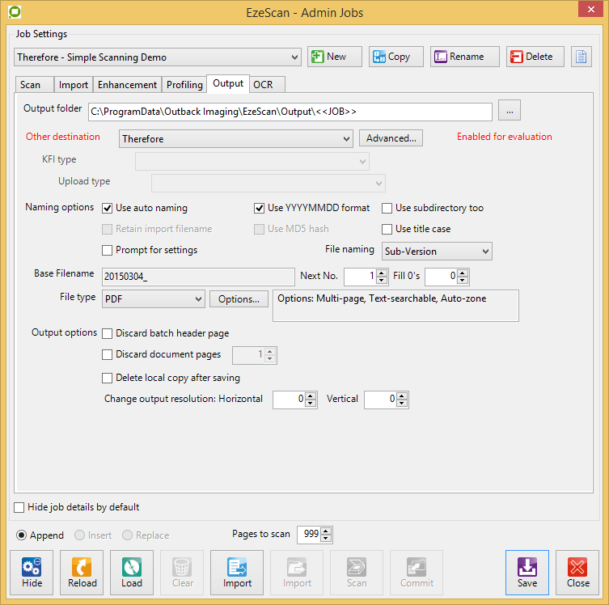The width and height of the screenshot is (609, 605).
Task: Open the job notes document icon
Action: (x=582, y=57)
